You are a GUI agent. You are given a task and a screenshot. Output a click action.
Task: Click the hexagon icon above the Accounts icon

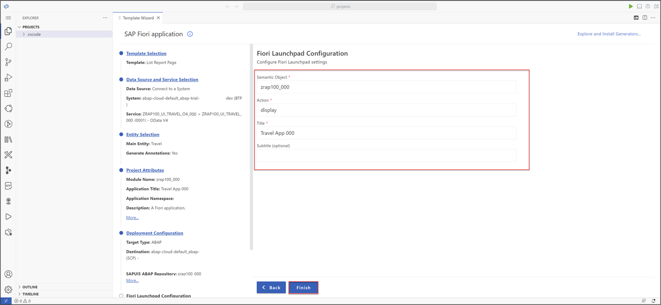tap(8, 232)
